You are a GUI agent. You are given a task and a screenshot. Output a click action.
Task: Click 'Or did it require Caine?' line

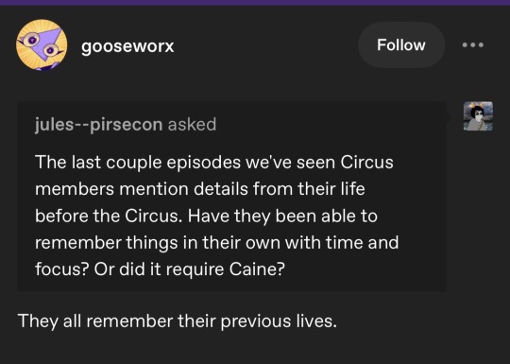click(189, 269)
